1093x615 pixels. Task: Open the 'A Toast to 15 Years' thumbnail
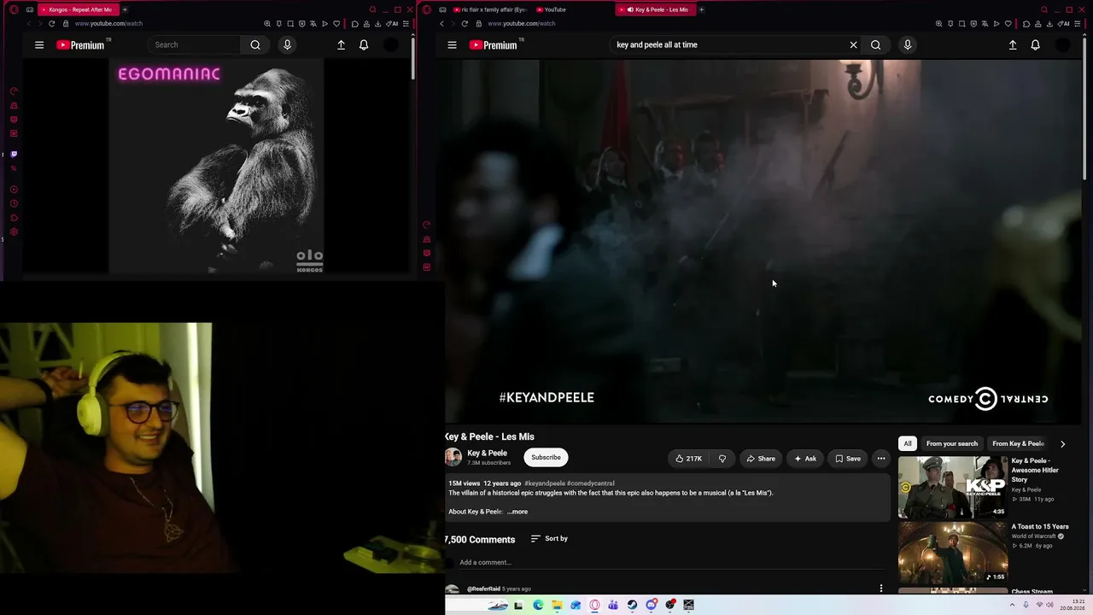click(x=953, y=553)
